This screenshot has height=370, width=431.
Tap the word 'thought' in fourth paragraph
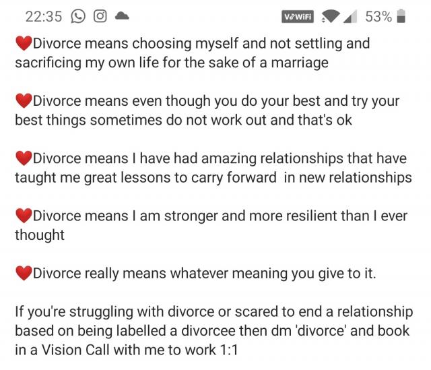click(40, 235)
